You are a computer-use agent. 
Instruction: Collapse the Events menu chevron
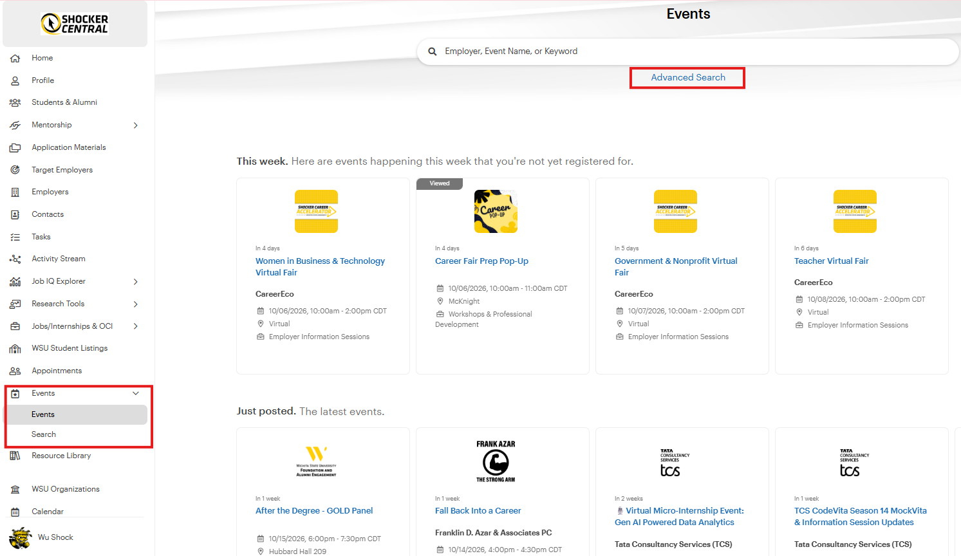tap(136, 393)
